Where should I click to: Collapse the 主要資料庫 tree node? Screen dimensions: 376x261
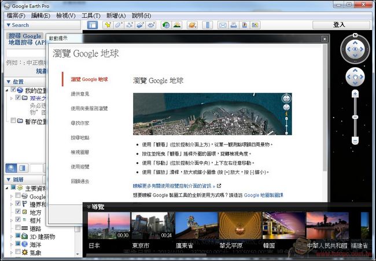coord(7,188)
